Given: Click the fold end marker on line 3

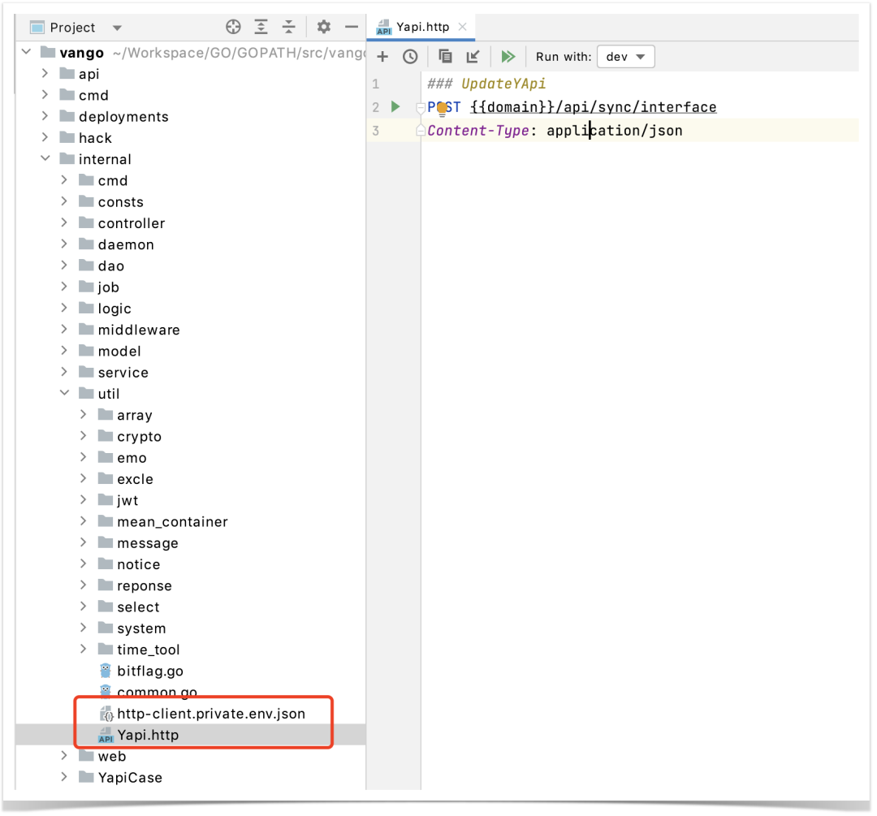Looking at the screenshot, I should (421, 130).
